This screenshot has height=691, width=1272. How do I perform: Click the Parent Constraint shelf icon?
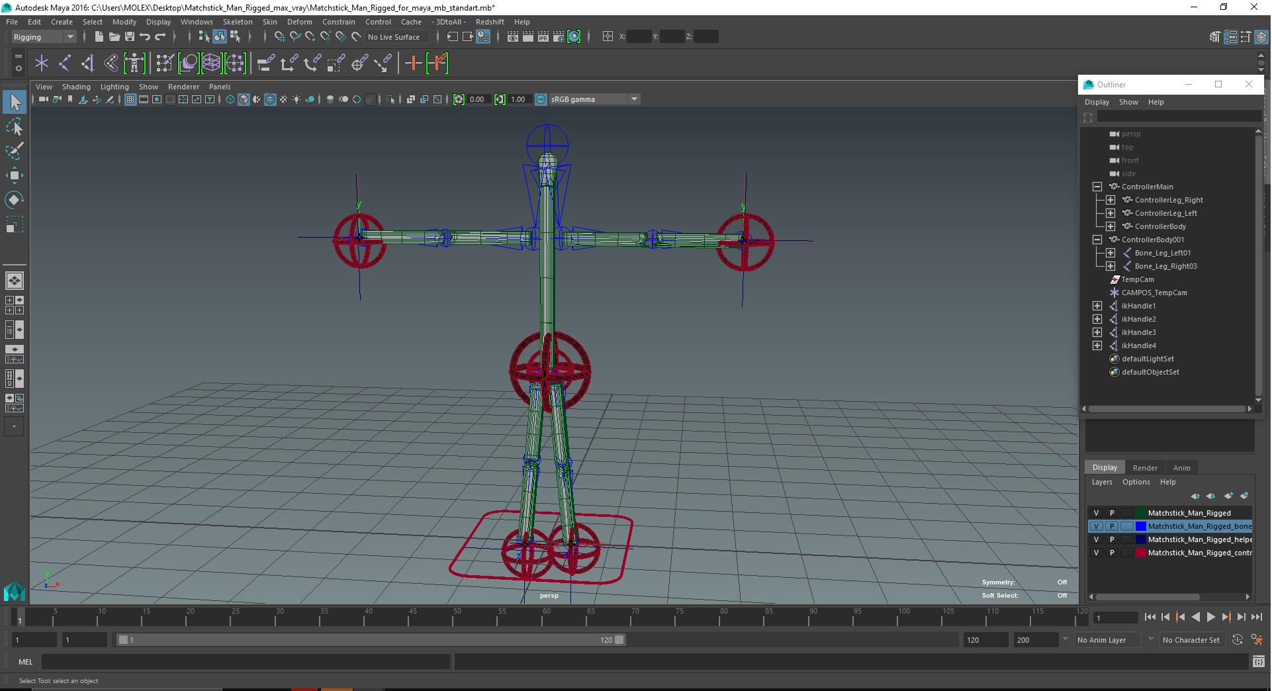266,64
